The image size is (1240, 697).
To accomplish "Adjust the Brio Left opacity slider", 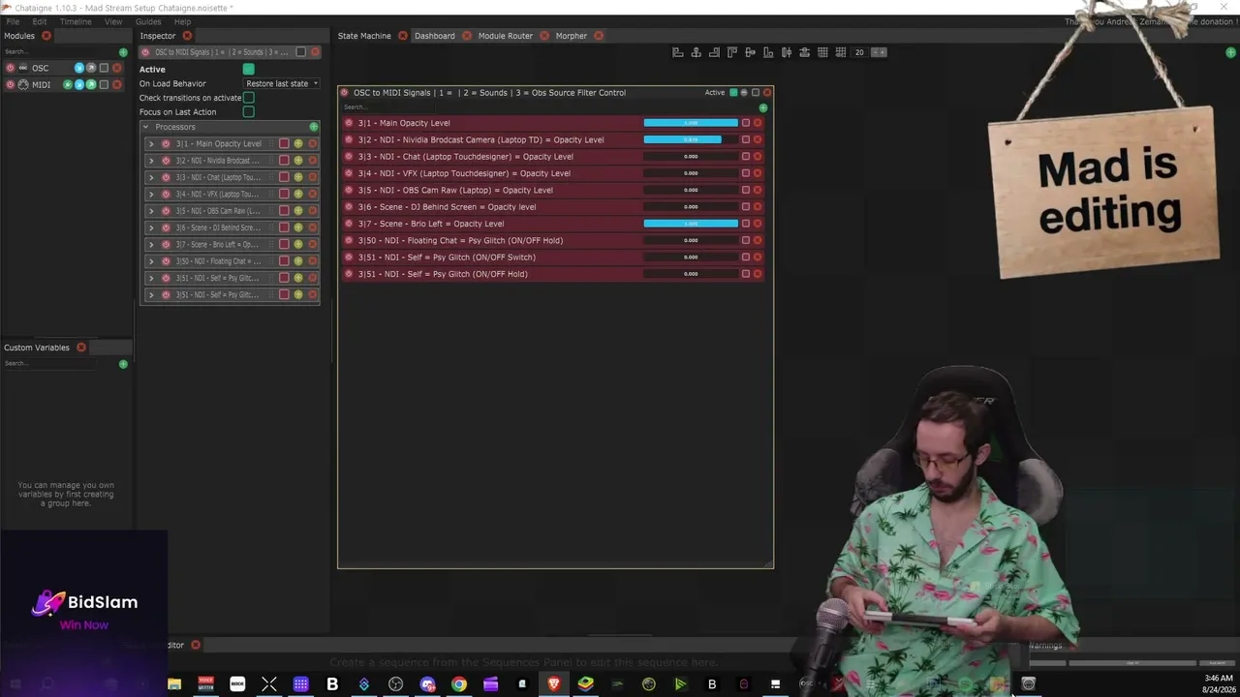I will (x=691, y=224).
